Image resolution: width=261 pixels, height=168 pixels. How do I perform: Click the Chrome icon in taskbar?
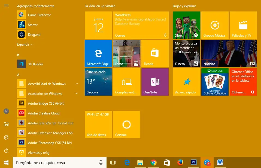(154, 163)
